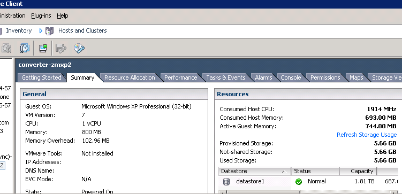Switch to the Resource Allocation tab

tap(130, 77)
